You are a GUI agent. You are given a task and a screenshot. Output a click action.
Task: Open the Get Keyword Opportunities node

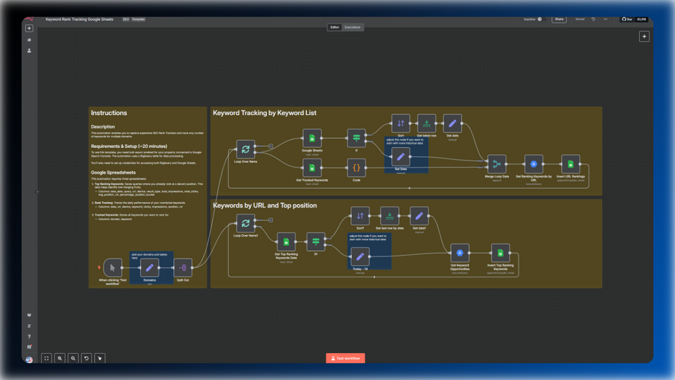pyautogui.click(x=460, y=253)
